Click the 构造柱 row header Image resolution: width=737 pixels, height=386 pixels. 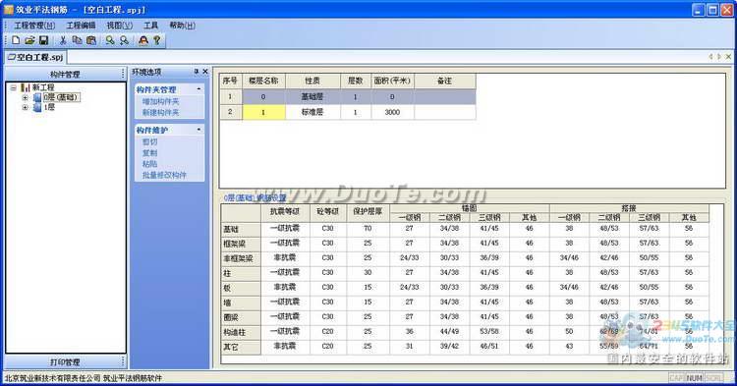pyautogui.click(x=241, y=332)
